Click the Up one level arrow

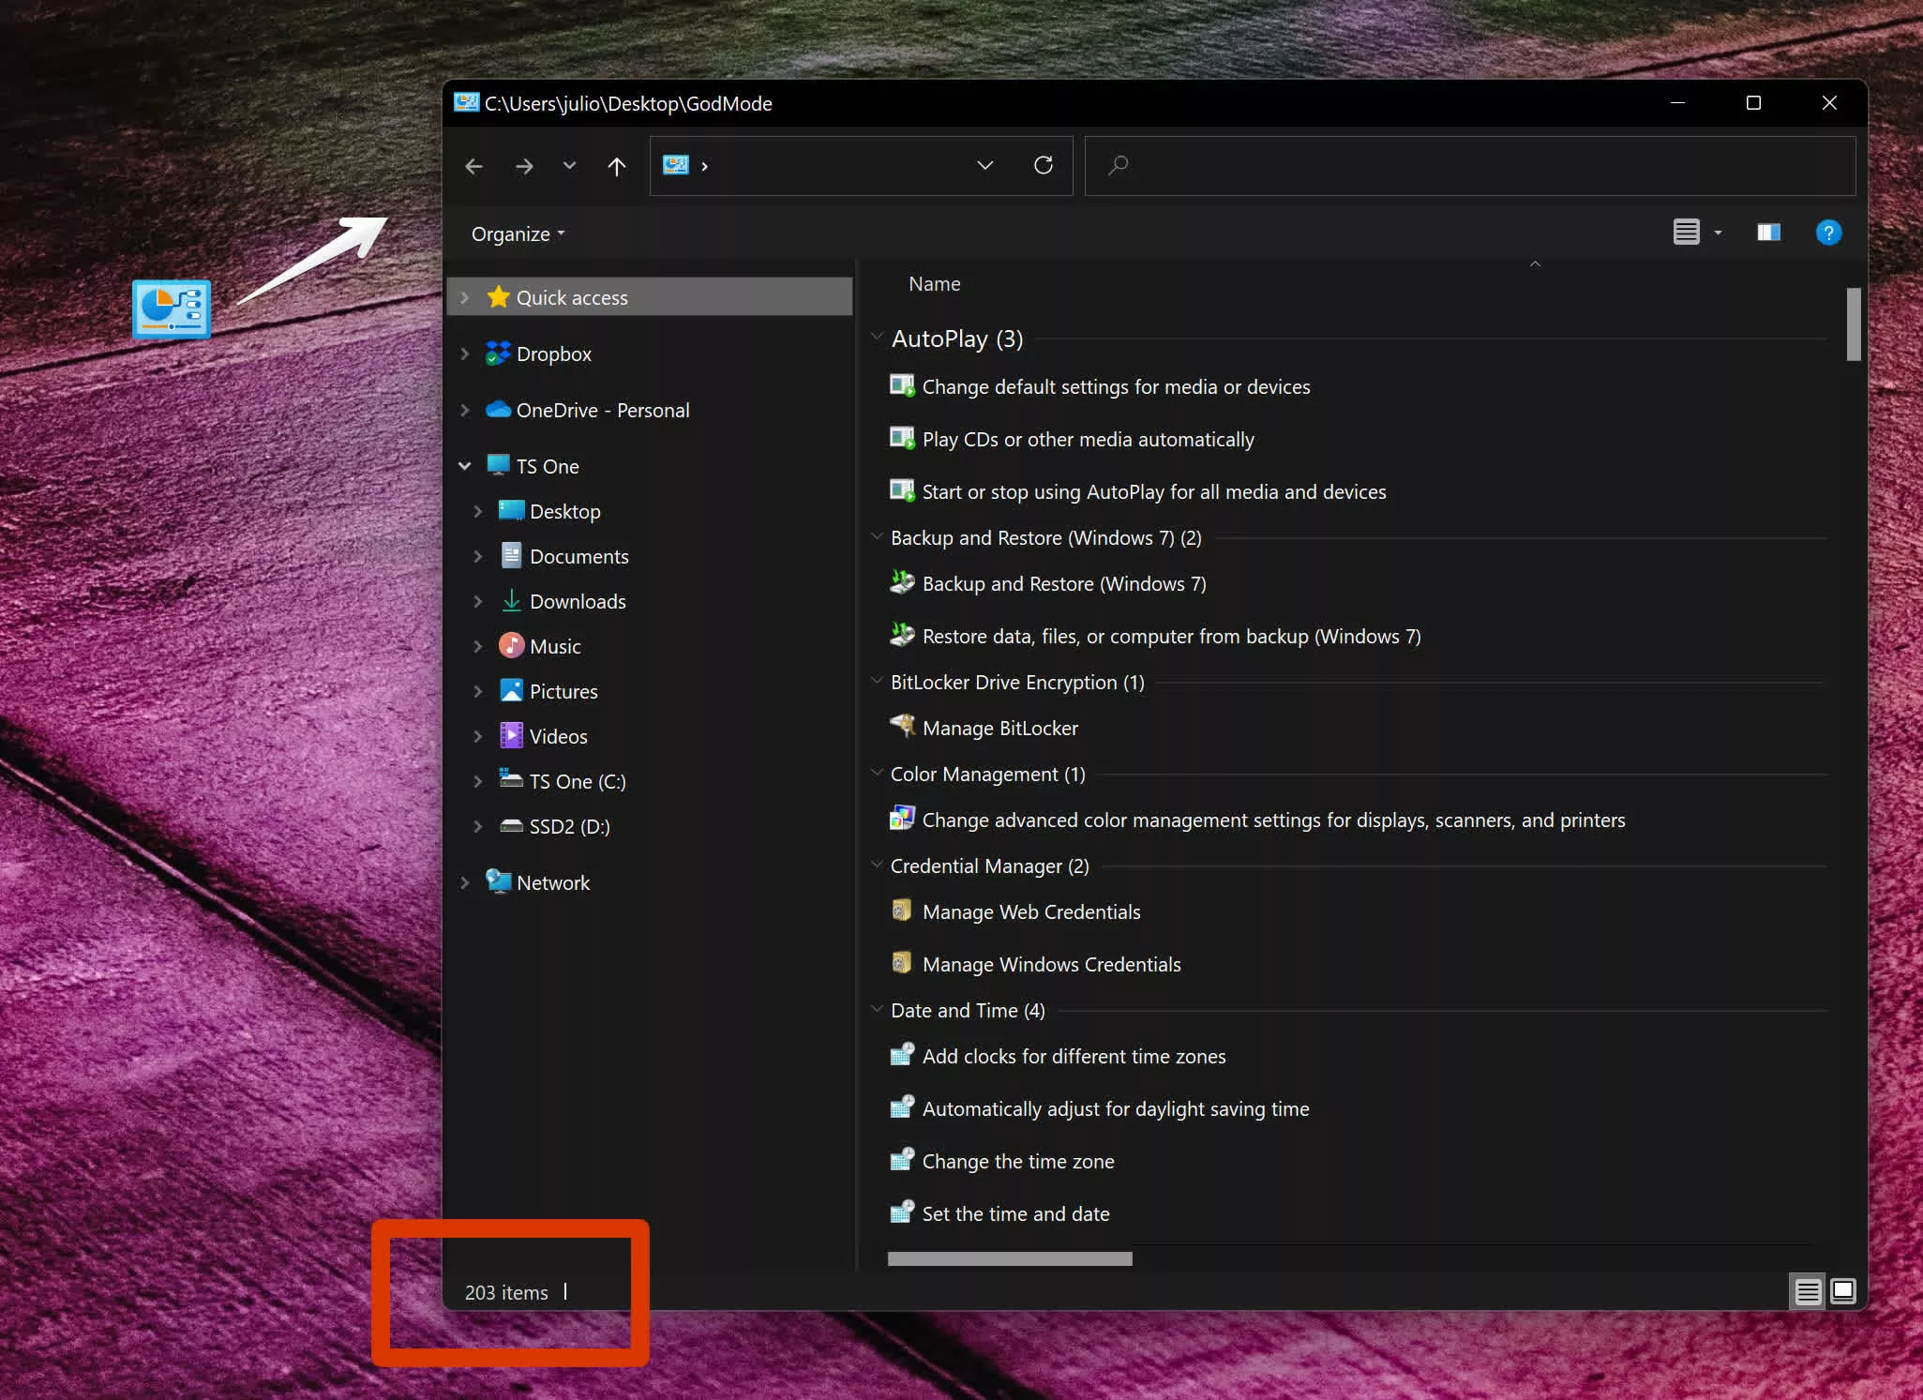pyautogui.click(x=616, y=166)
